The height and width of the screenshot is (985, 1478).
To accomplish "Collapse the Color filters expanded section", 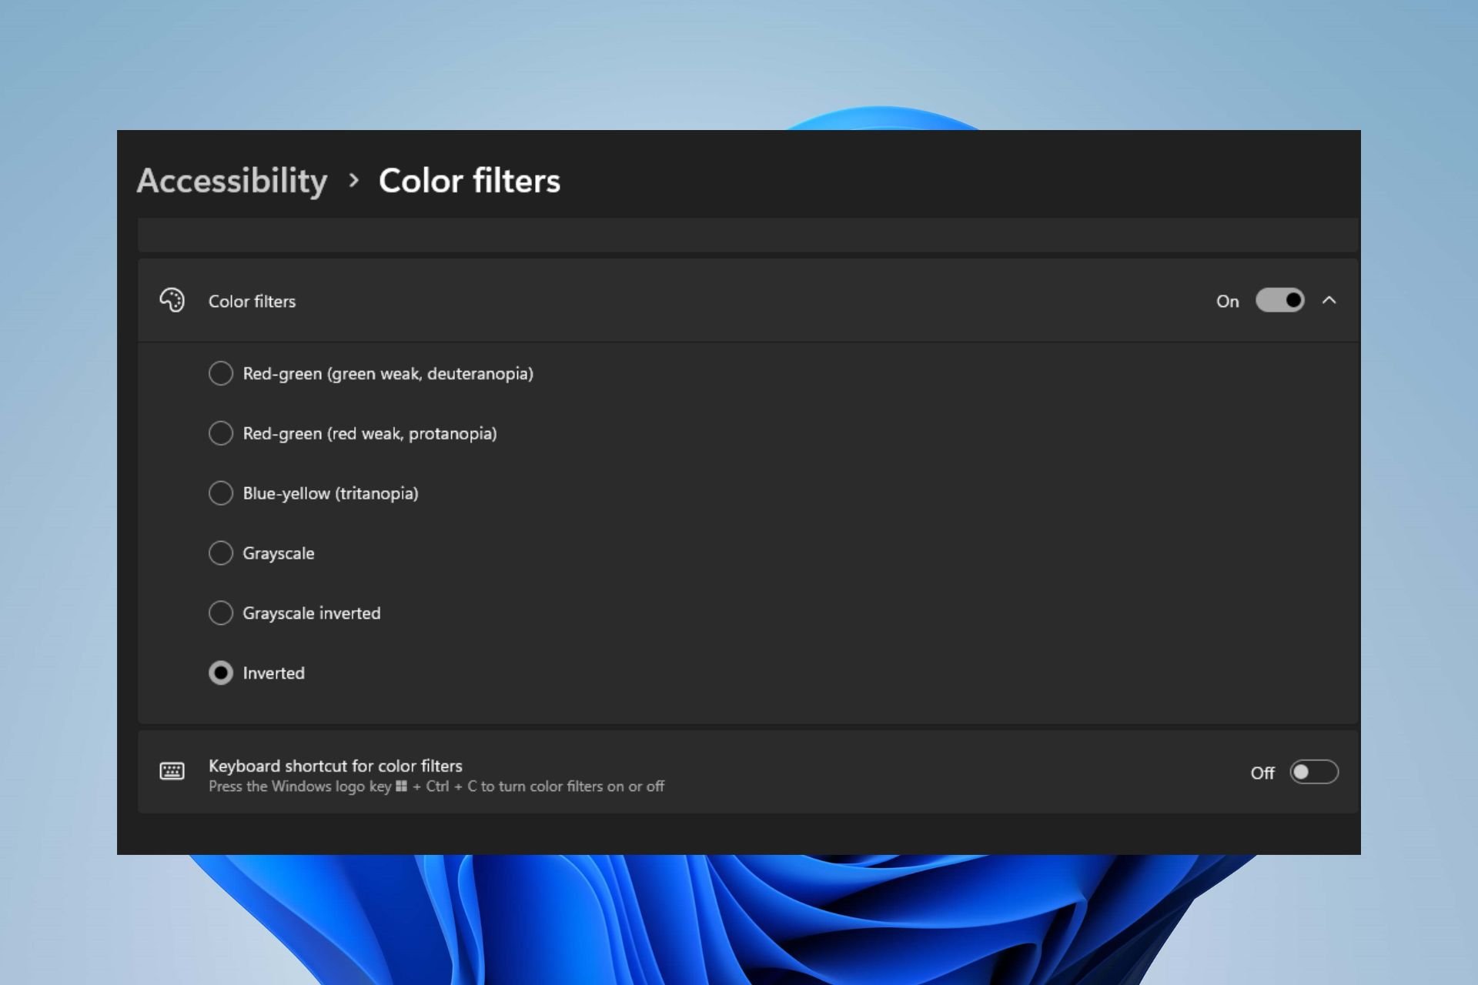I will [x=1329, y=300].
